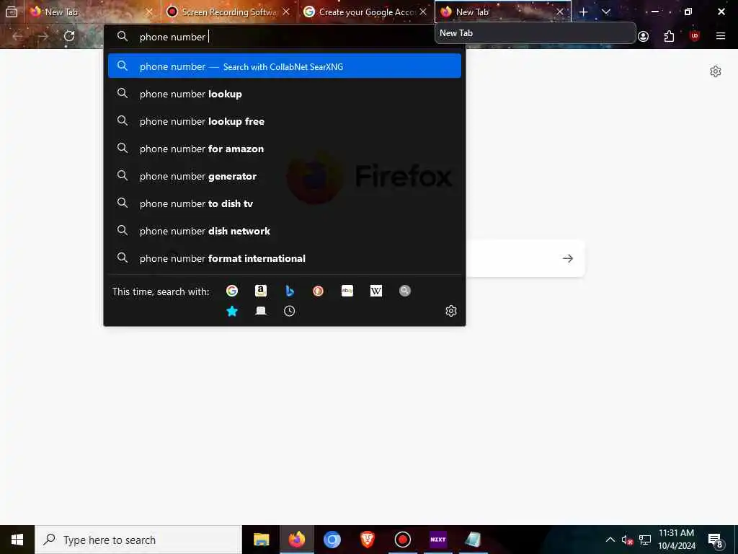Choose suggestion 'phone number to dish tv'
The height and width of the screenshot is (554, 738).
tap(284, 203)
